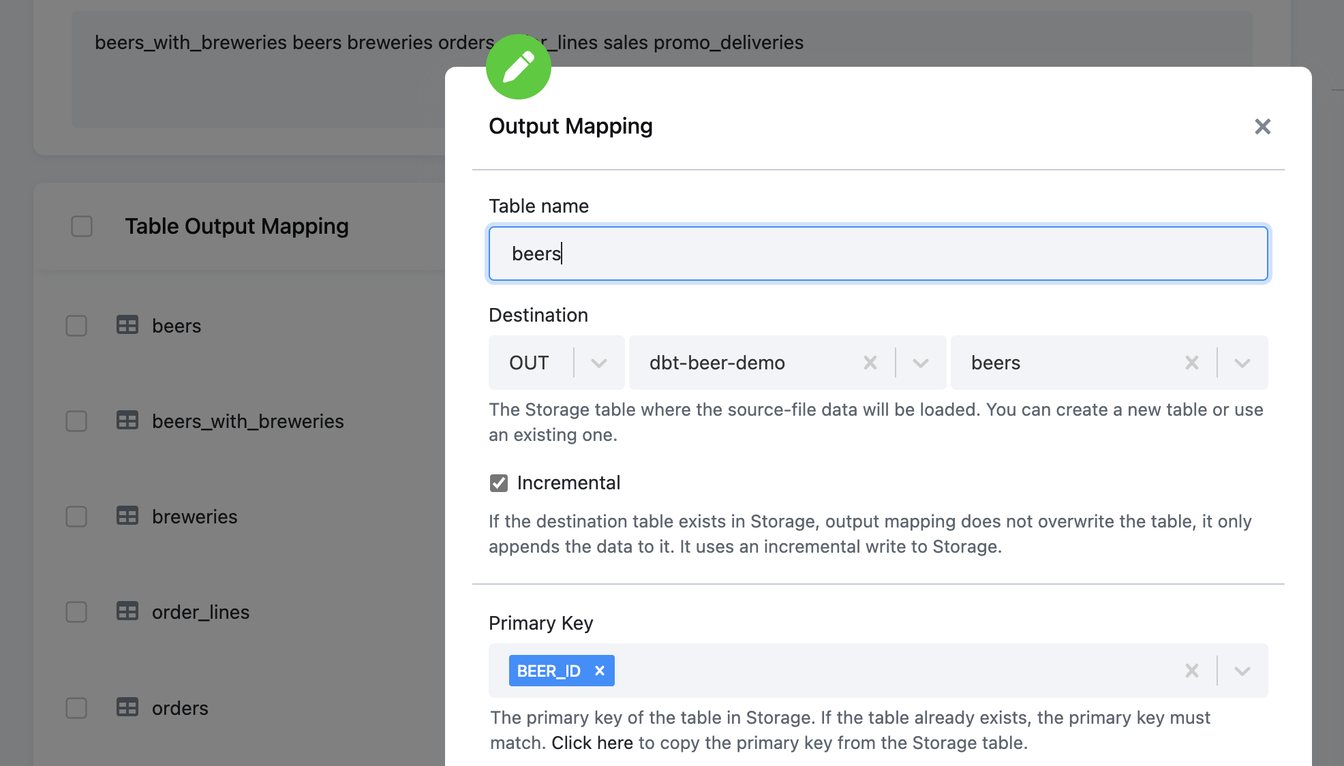Clear the dbt-beer-demo bucket selection
The width and height of the screenshot is (1344, 766).
pyautogui.click(x=870, y=363)
